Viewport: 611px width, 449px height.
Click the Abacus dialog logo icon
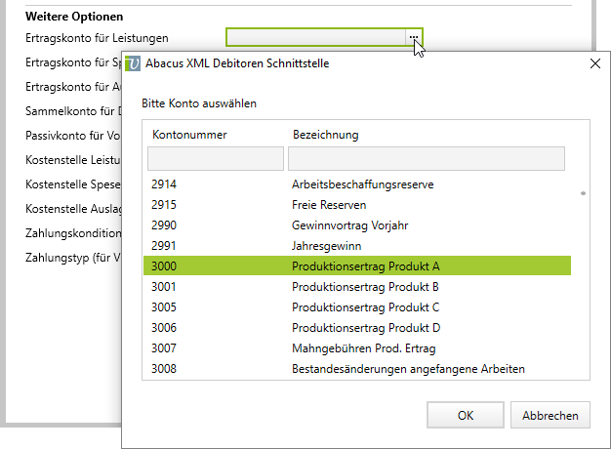click(134, 63)
